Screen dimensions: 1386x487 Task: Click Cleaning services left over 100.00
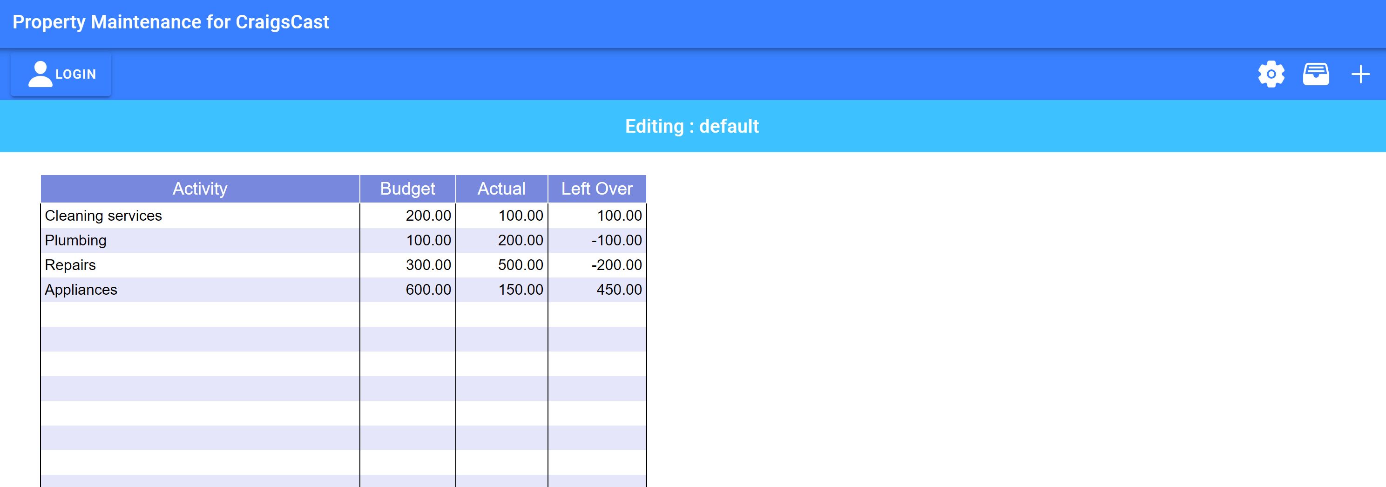(597, 216)
